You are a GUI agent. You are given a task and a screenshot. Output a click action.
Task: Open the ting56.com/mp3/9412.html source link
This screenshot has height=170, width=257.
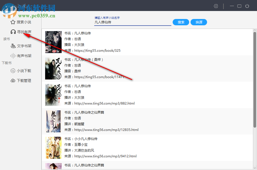(x=105, y=156)
